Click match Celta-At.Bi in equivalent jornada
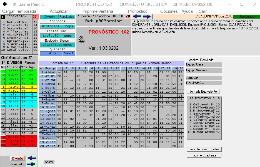The image size is (260, 167). pos(204,104)
